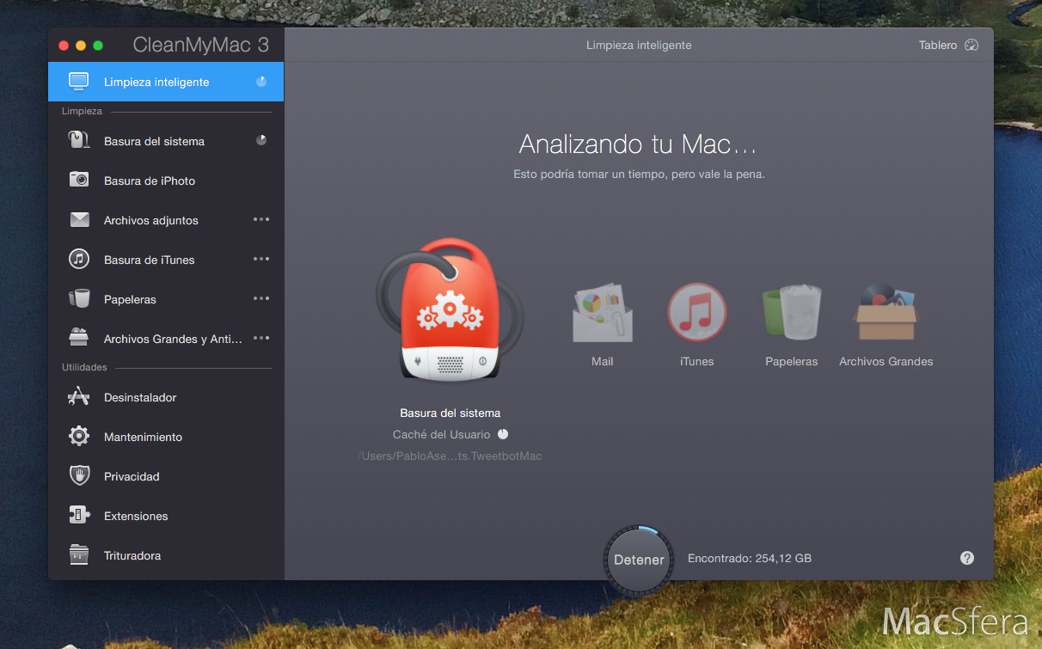Click the Analizando tu Mac heading
1042x649 pixels.
[638, 144]
